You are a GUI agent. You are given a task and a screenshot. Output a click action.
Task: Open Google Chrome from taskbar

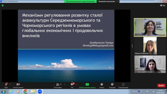(26, 92)
